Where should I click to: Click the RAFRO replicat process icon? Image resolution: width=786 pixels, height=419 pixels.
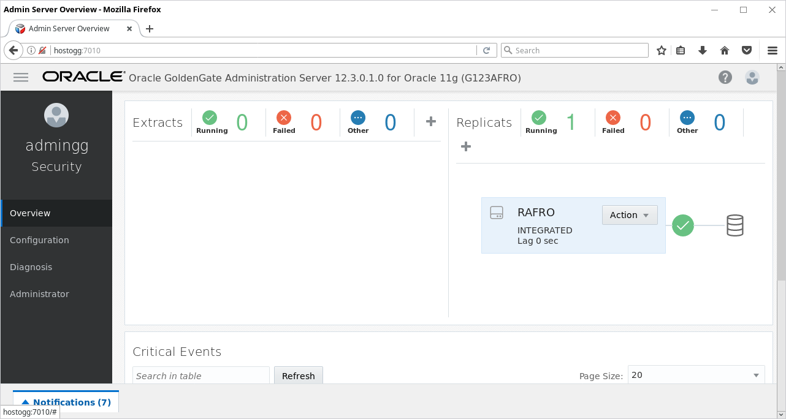click(x=497, y=213)
